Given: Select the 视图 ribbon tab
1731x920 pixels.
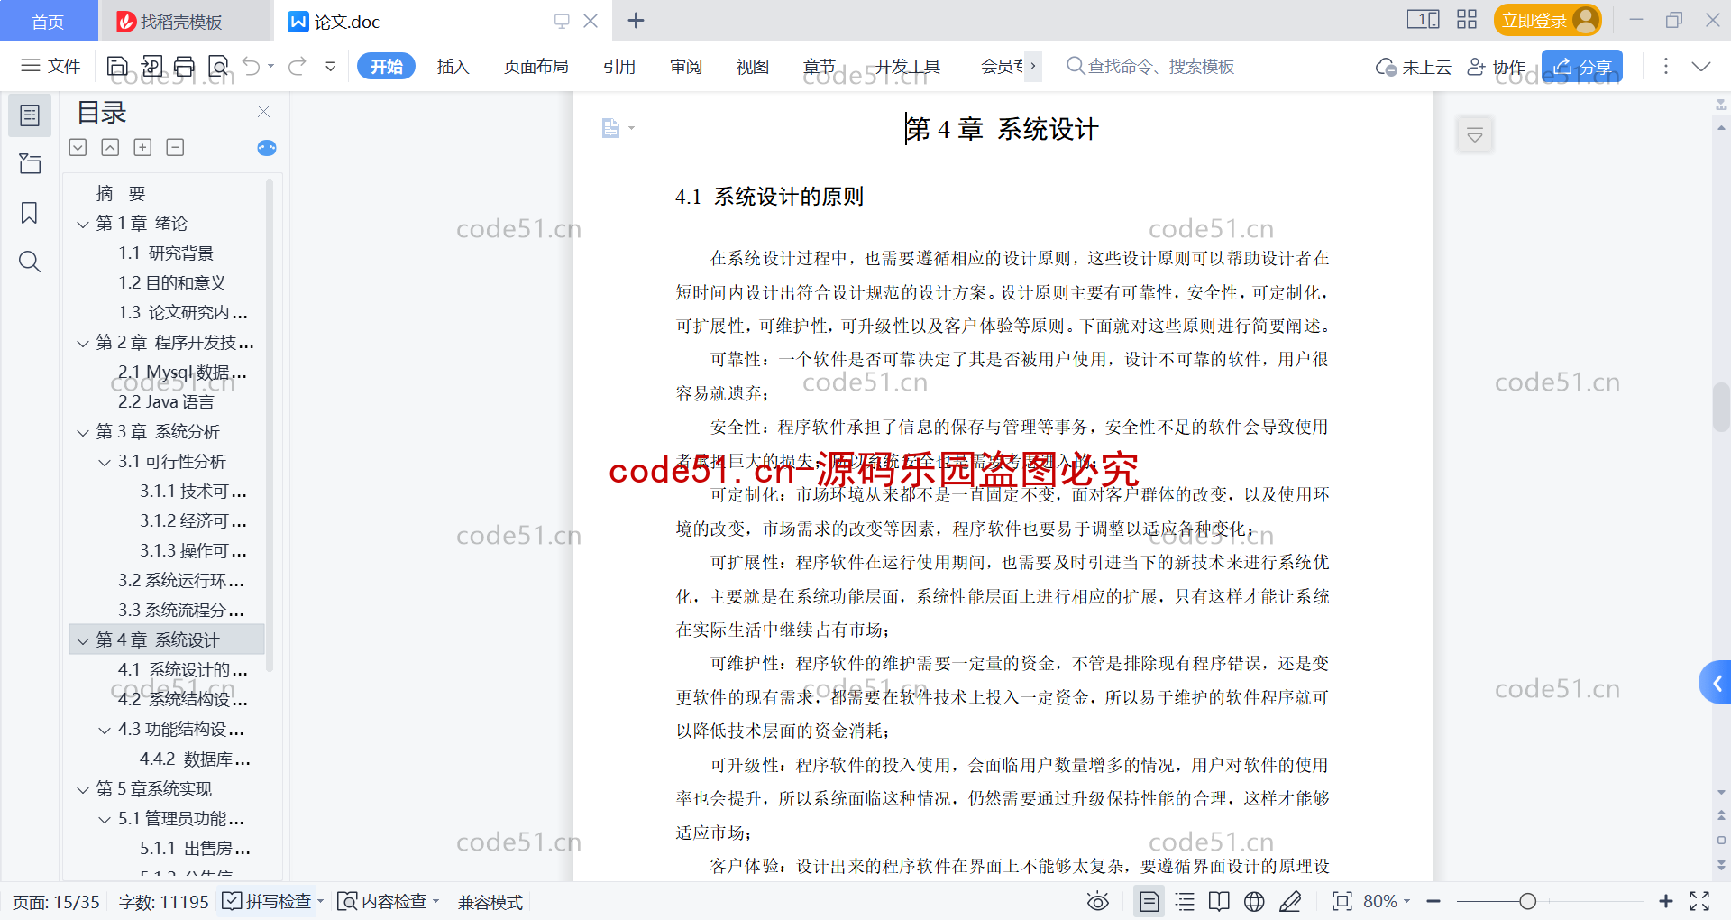Looking at the screenshot, I should click(753, 67).
